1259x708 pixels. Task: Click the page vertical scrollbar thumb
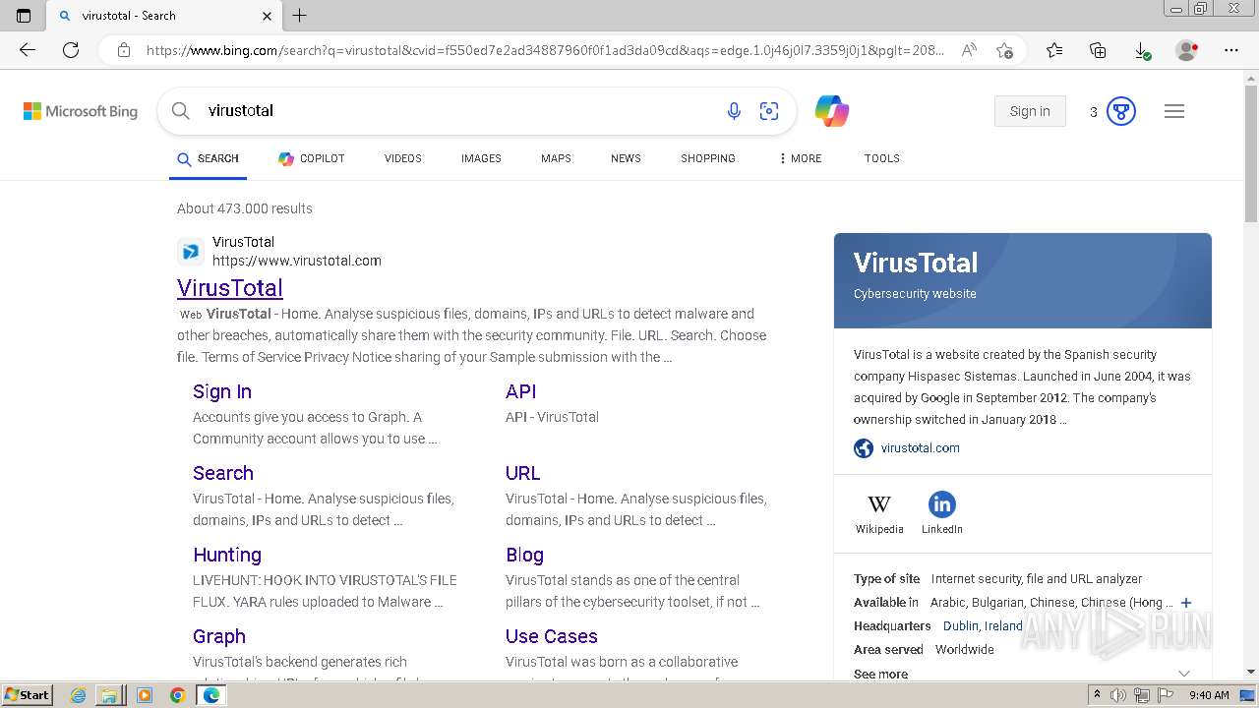(1251, 153)
